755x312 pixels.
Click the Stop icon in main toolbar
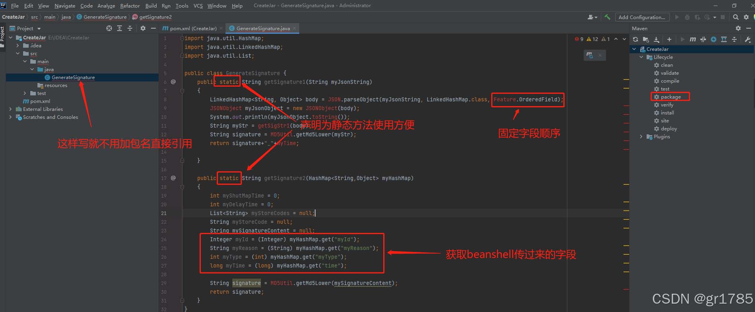tap(723, 17)
